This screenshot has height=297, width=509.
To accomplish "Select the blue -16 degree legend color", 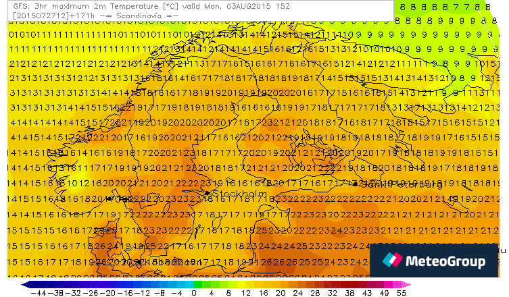I will (x=126, y=285).
